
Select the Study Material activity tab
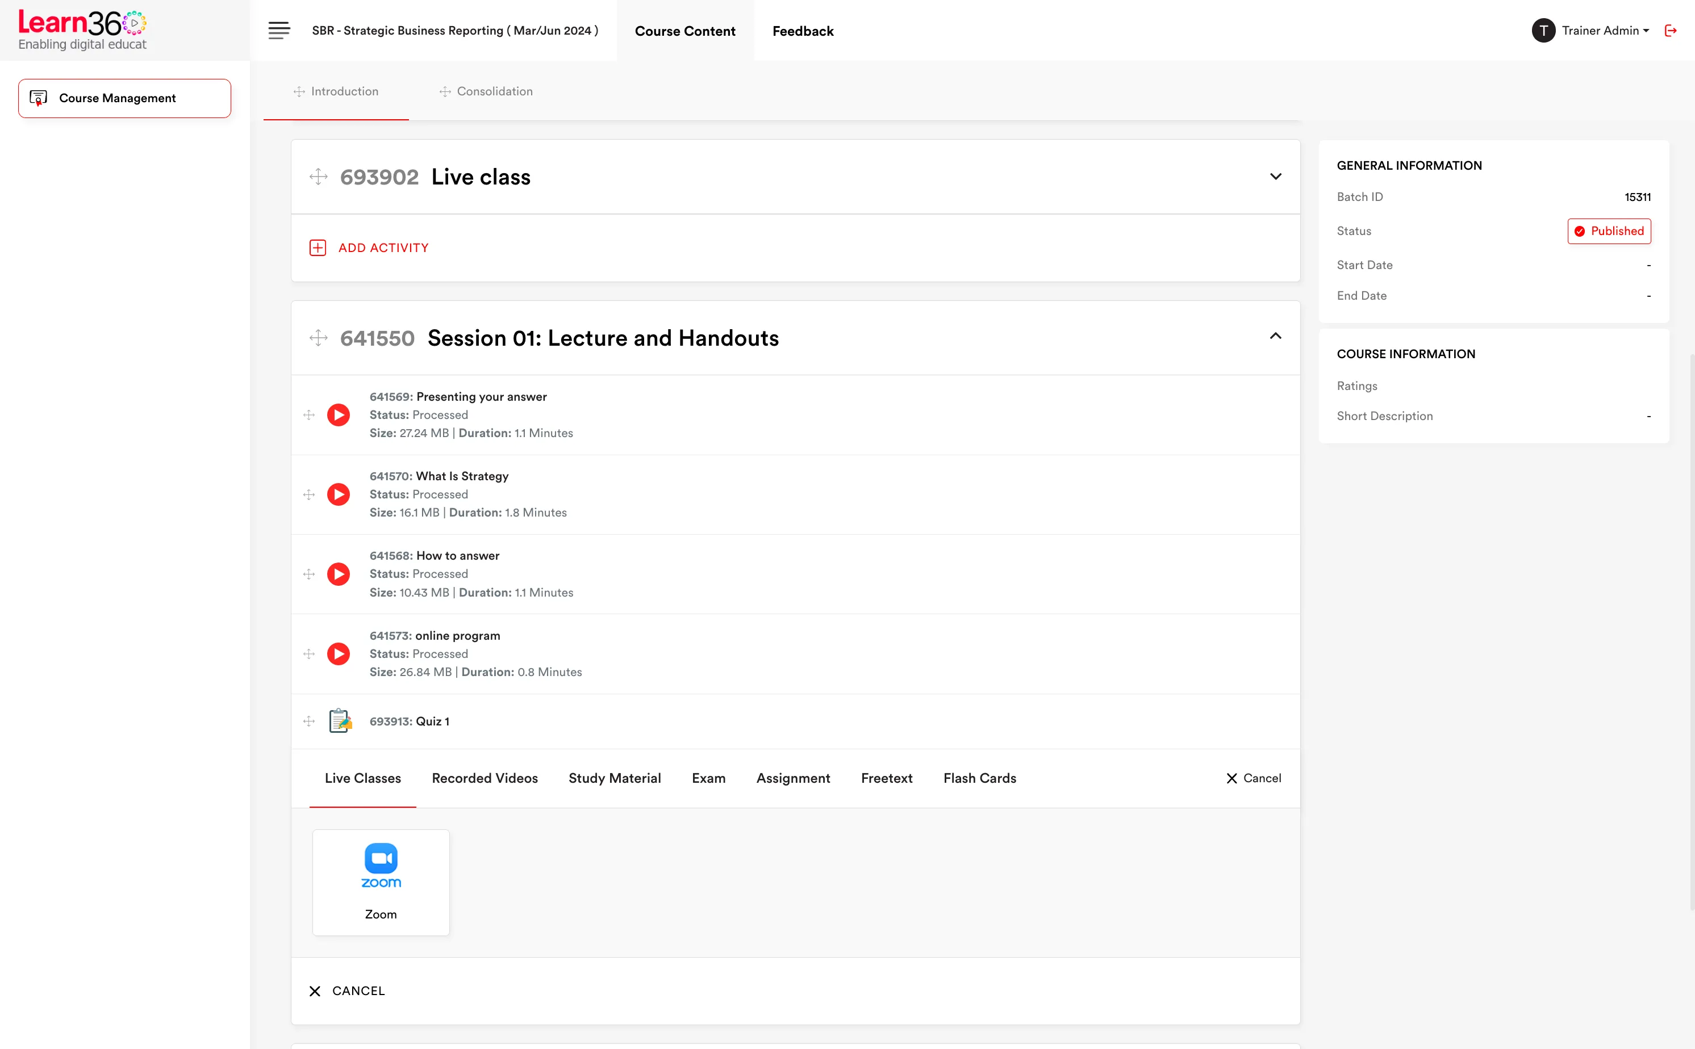point(615,778)
